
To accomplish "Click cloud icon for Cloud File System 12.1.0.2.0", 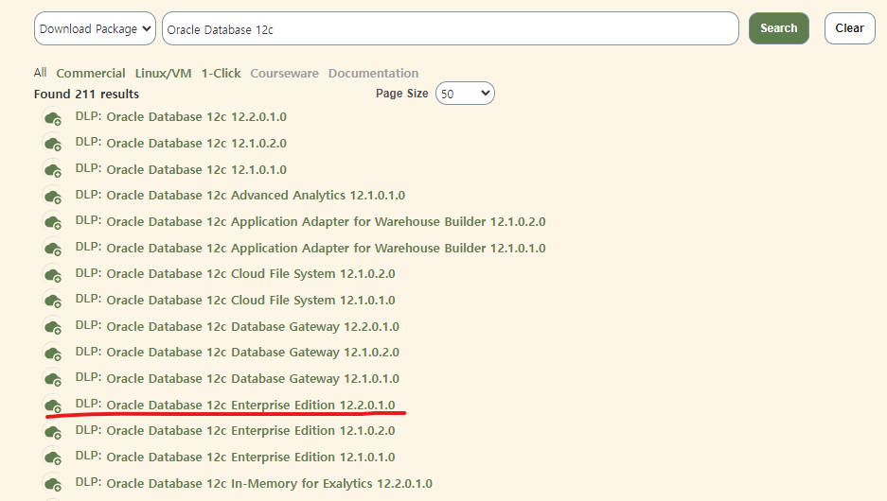I will 53,274.
